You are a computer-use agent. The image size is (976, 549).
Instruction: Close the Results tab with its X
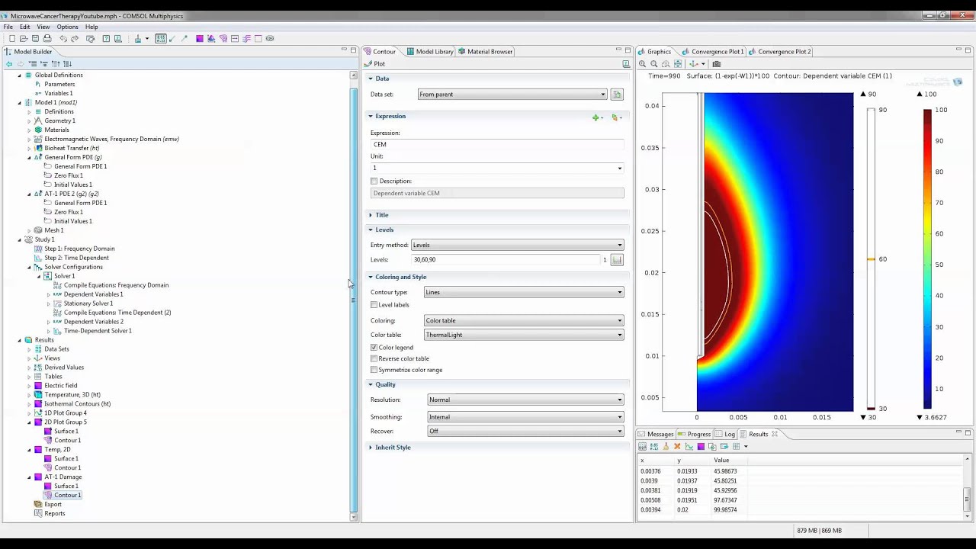(775, 434)
